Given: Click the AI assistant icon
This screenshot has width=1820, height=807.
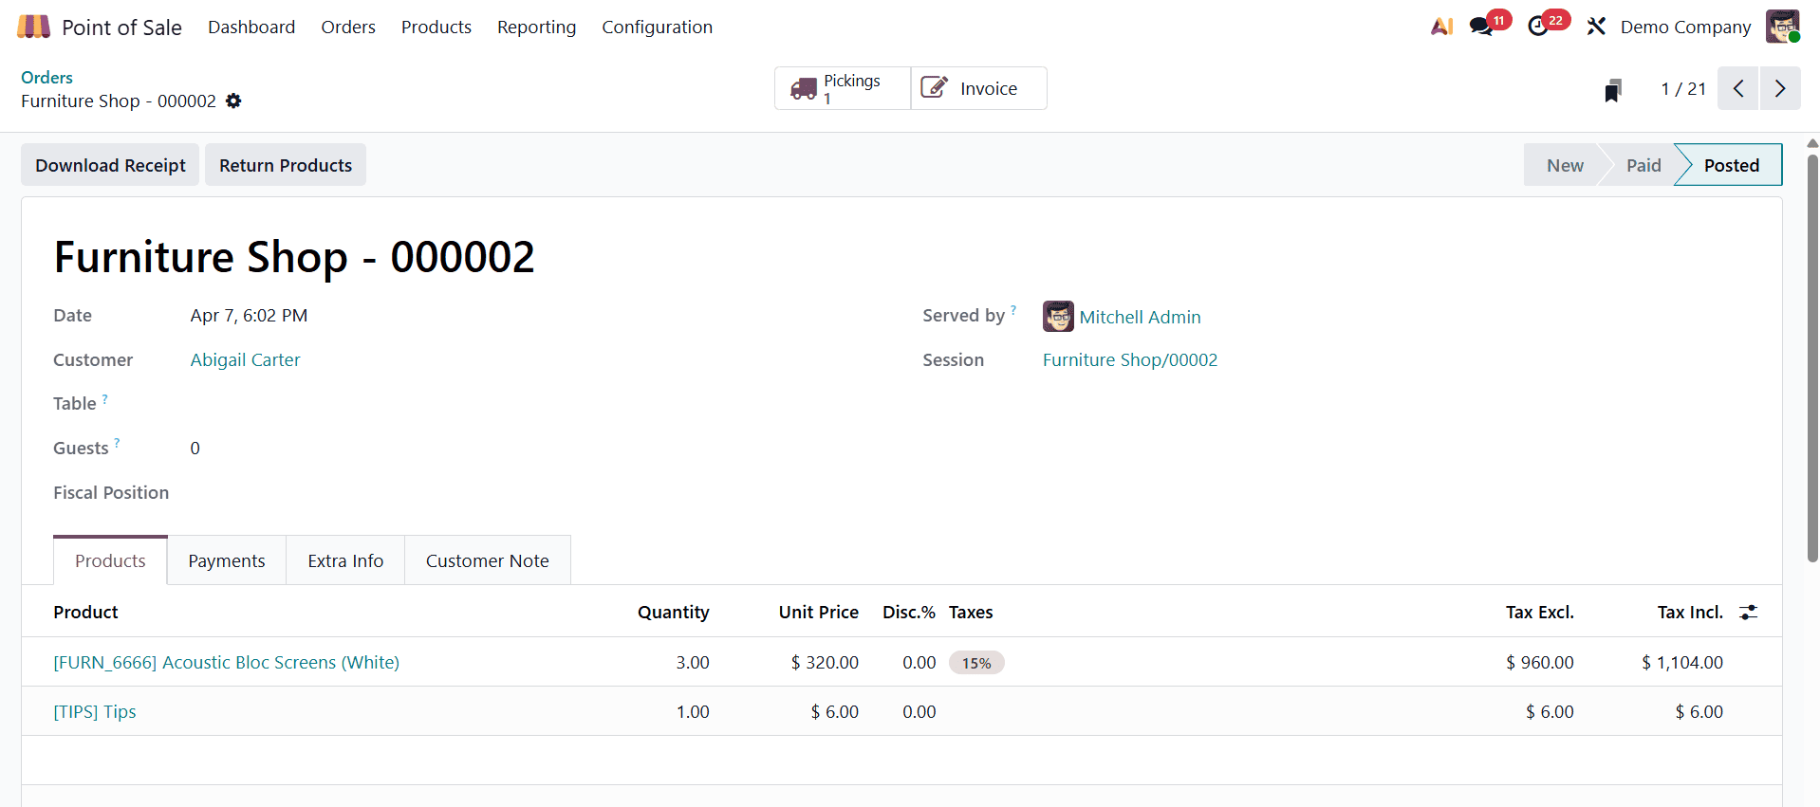Looking at the screenshot, I should click(x=1440, y=26).
